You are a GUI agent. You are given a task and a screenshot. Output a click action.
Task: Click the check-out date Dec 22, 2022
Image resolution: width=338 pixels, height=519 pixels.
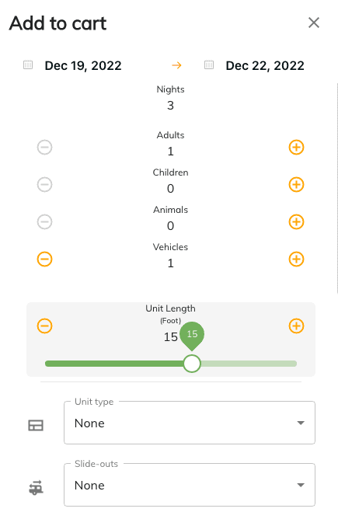pos(265,65)
